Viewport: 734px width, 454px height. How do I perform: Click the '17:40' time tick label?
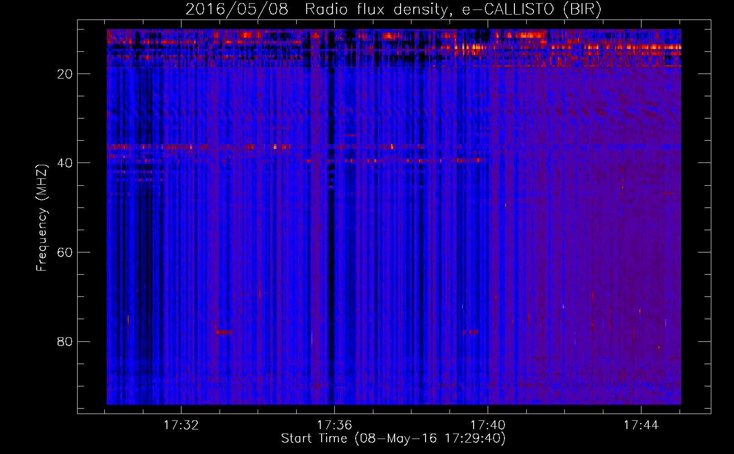[488, 425]
